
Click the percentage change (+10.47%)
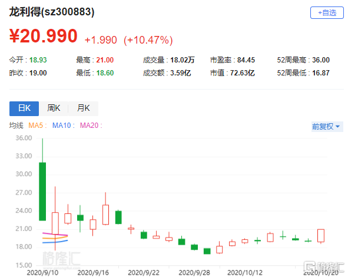coord(148,40)
